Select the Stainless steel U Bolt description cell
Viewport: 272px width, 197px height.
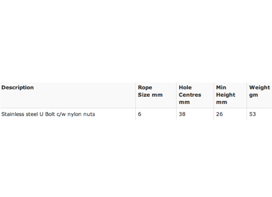(x=48, y=114)
